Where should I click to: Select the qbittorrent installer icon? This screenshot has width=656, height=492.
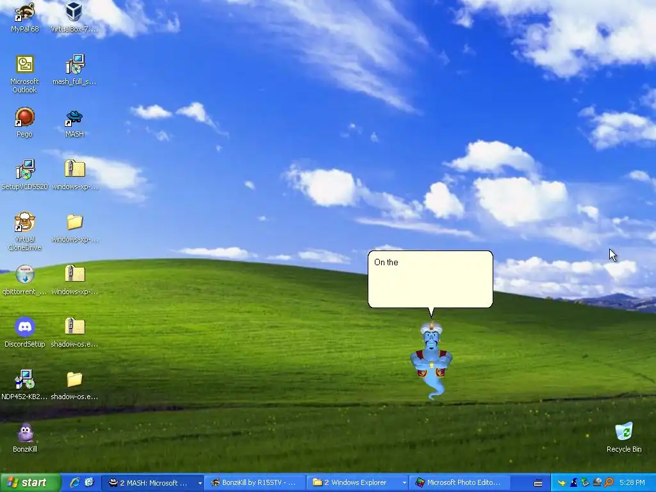pyautogui.click(x=24, y=280)
